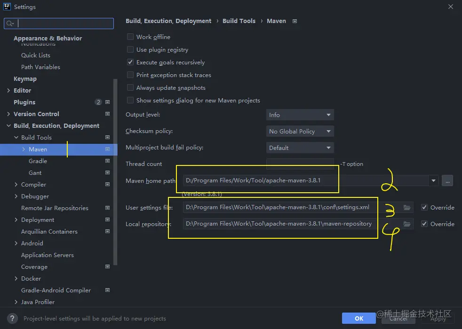This screenshot has width=462, height=329.
Task: Click the settings tree vertical scrollbar
Action: pos(116,172)
